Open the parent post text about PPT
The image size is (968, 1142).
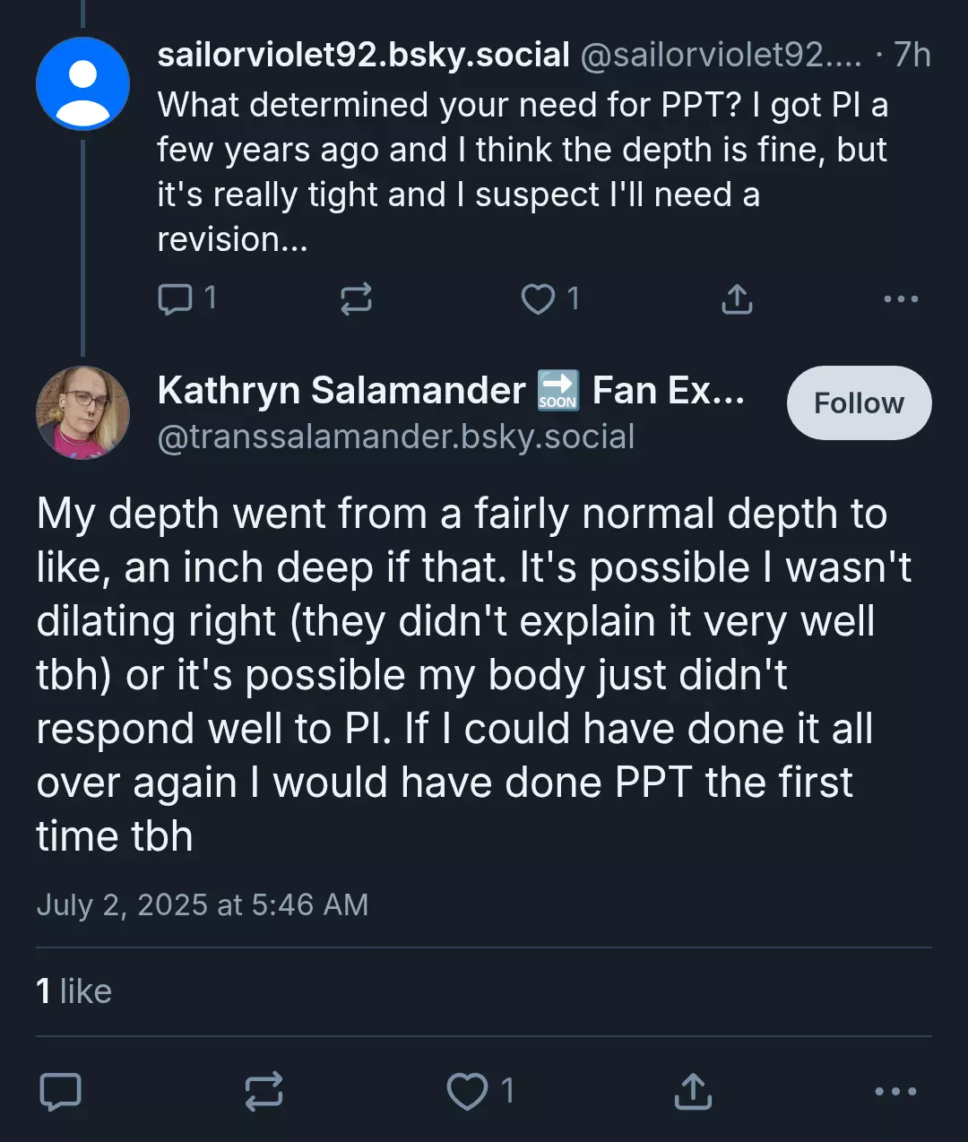pos(523,172)
